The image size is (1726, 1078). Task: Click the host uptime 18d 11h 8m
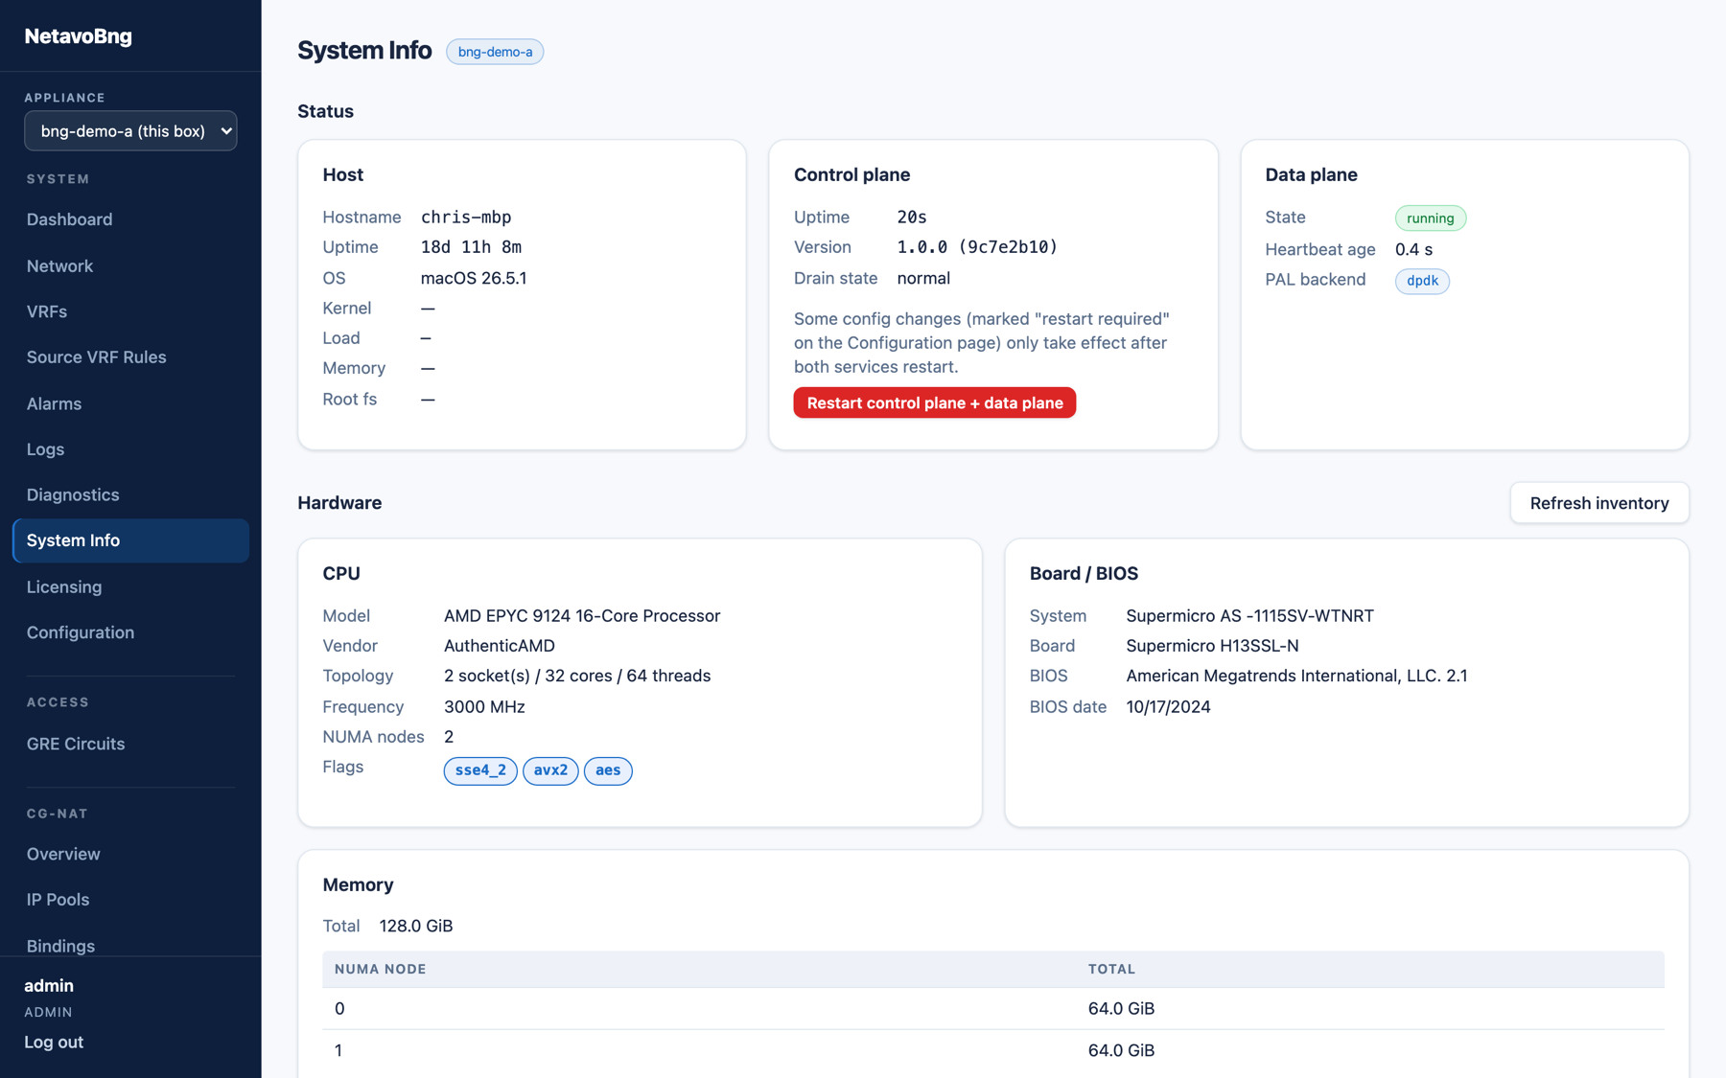(471, 247)
